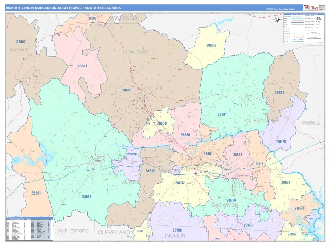The image size is (330, 247).
Task: Select ZIP code label 28168
Action: [177, 230]
